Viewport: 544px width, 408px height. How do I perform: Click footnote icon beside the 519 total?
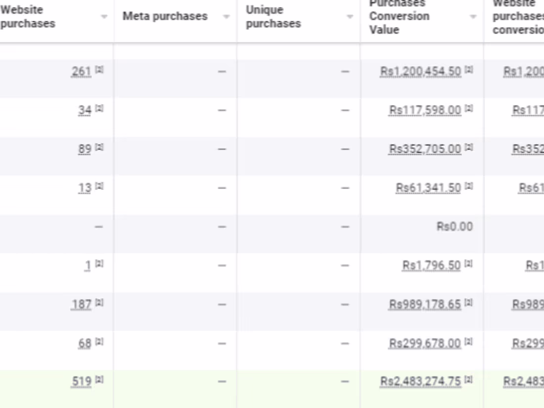99,380
